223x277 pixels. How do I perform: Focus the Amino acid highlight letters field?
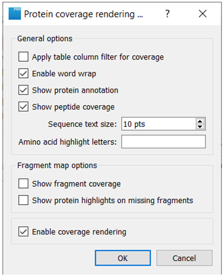(163, 142)
